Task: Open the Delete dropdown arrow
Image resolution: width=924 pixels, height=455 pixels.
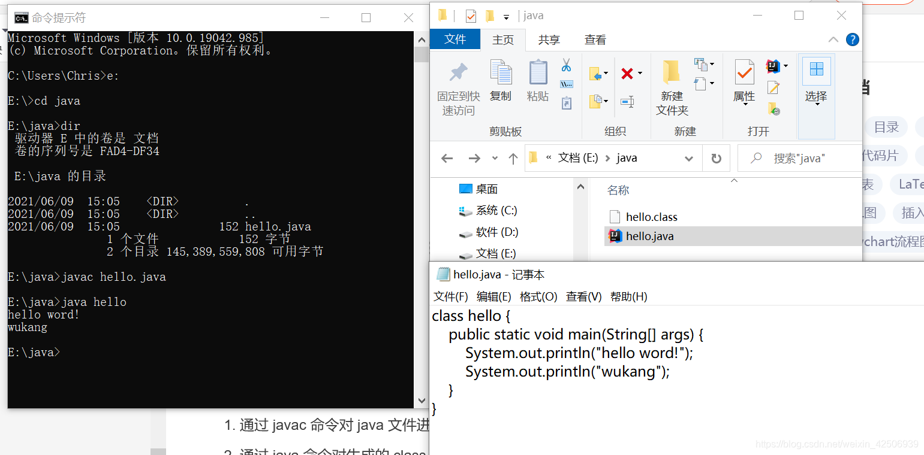Action: click(640, 74)
